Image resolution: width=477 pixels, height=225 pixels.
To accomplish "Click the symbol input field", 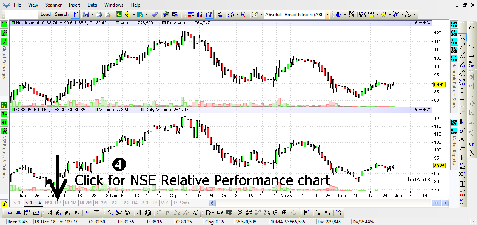I will pyautogui.click(x=22, y=15).
